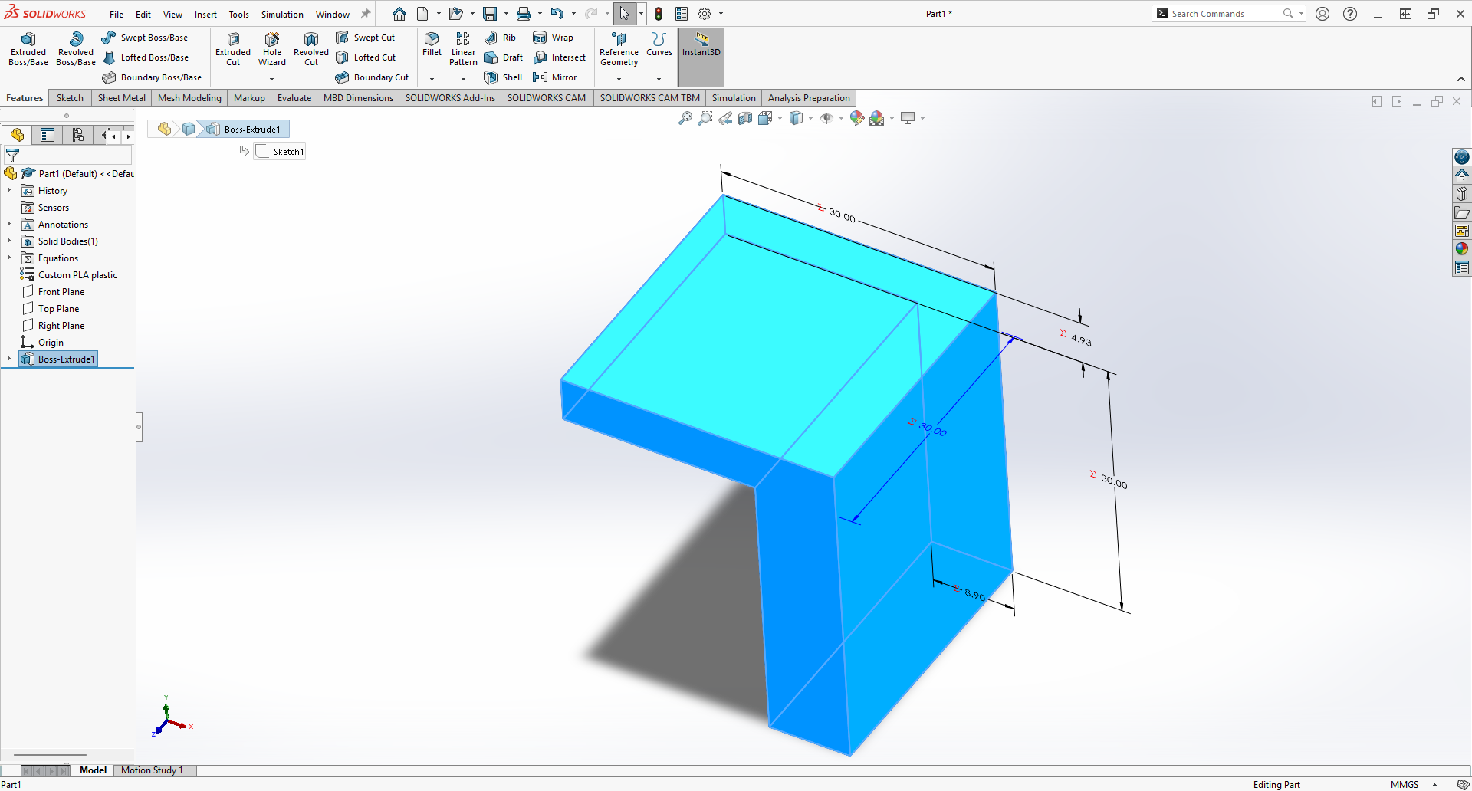Screen dimensions: 1472x791
Task: Select Custom PLA plastic material
Action: point(70,275)
